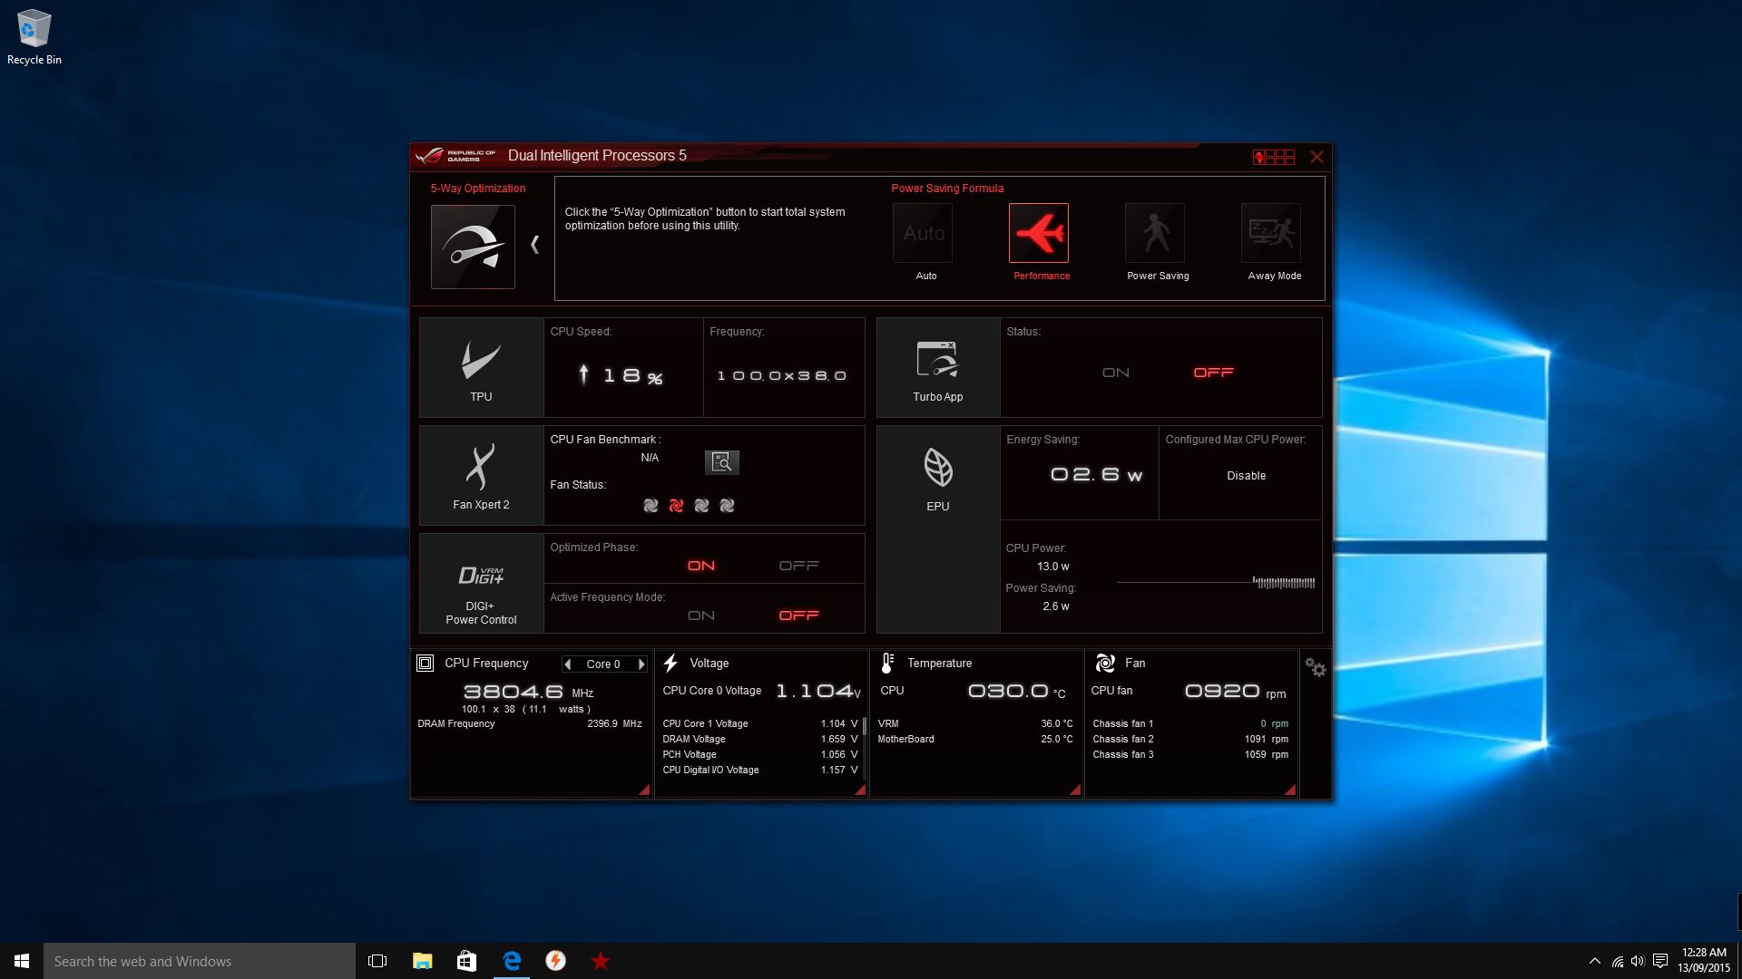Select Auto power saving mode
The width and height of the screenshot is (1742, 979).
point(923,233)
